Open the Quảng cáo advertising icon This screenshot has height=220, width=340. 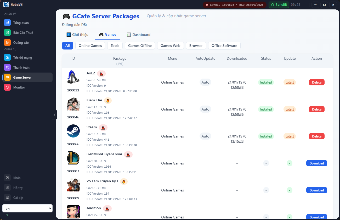click(x=7, y=42)
